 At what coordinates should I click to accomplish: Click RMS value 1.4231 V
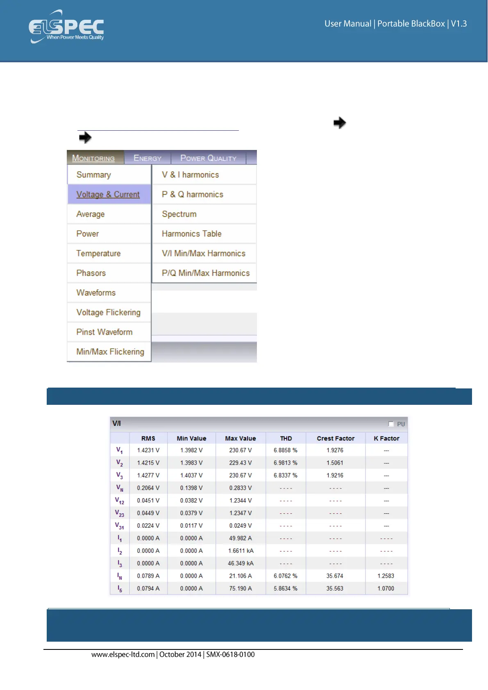[x=148, y=450]
